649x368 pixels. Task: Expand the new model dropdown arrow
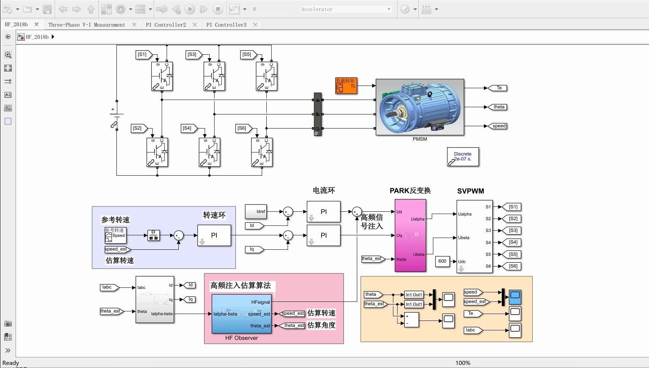click(17, 9)
